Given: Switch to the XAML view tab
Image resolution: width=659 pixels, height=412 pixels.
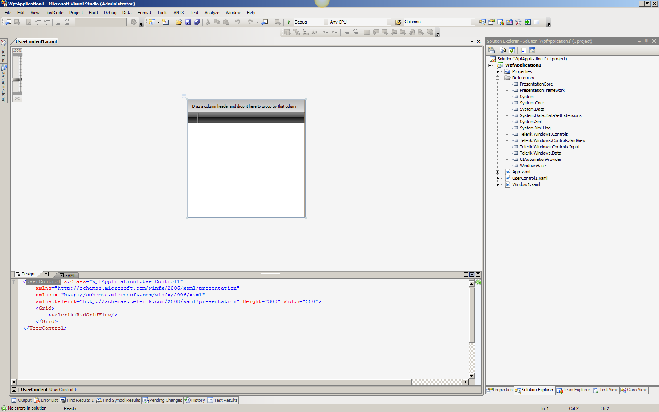Looking at the screenshot, I should point(68,275).
